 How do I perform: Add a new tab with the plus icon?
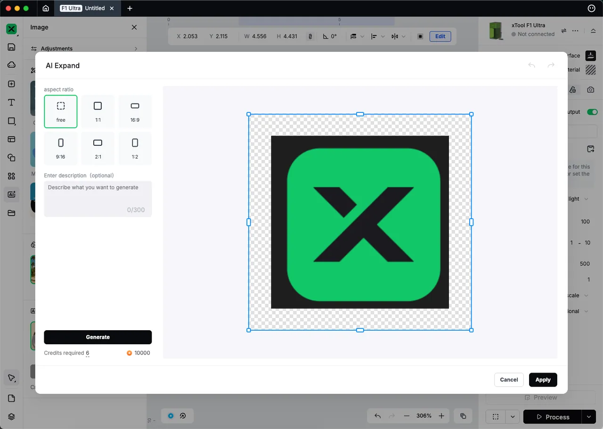[x=130, y=8]
